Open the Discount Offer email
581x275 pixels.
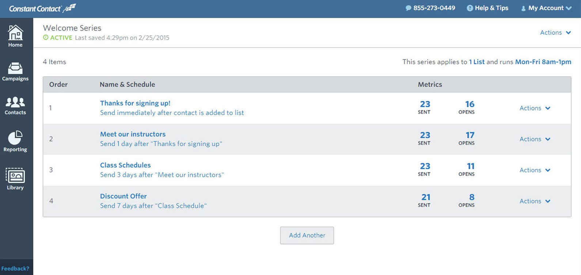pos(124,196)
